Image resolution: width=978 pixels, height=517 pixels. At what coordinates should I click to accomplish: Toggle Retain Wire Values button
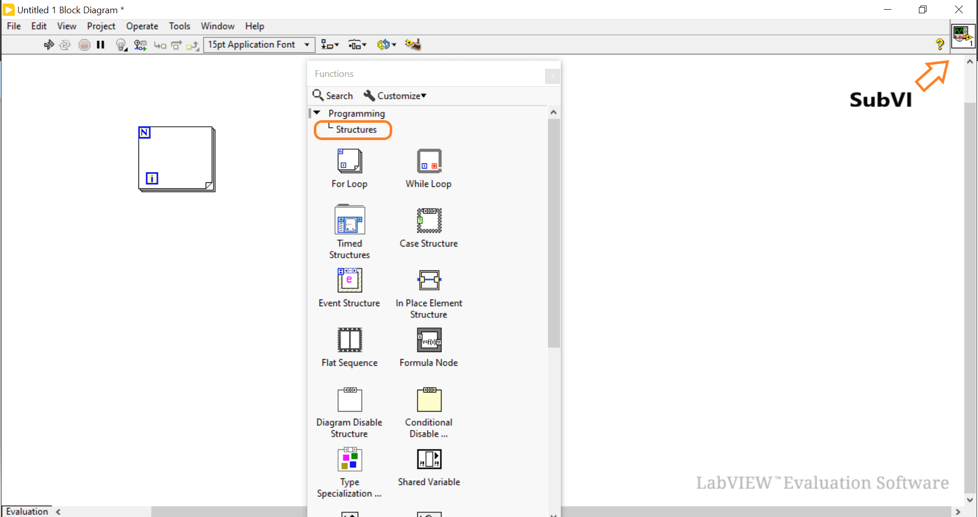click(x=140, y=45)
